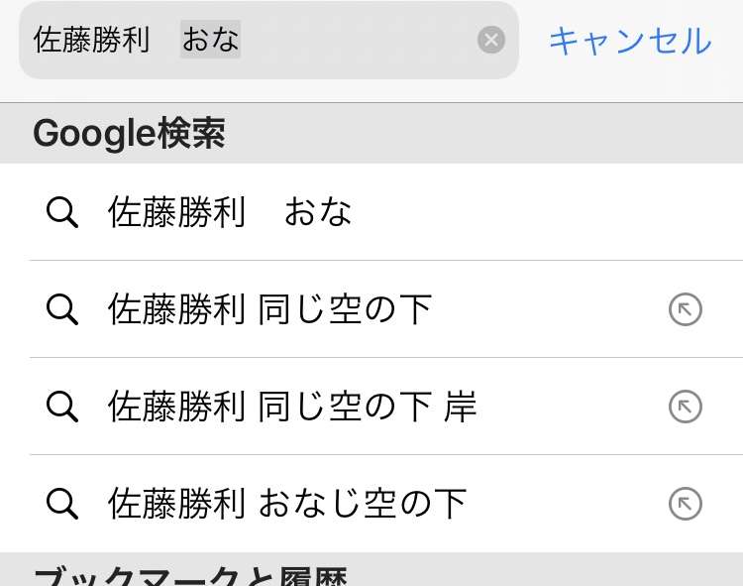
Task: Tap the キャンセル button
Action: [x=630, y=41]
